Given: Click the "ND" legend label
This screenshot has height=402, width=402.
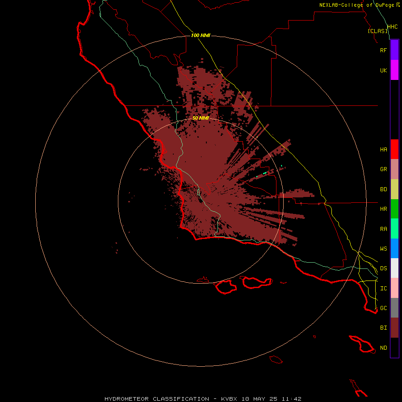Looking at the screenshot, I should click(383, 348).
